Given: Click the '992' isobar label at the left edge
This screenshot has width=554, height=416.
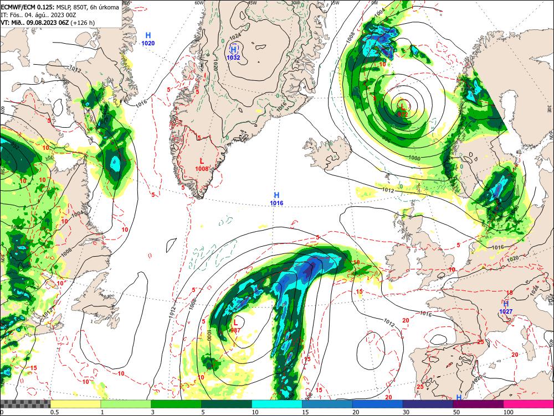Looking at the screenshot, I should point(15,145).
